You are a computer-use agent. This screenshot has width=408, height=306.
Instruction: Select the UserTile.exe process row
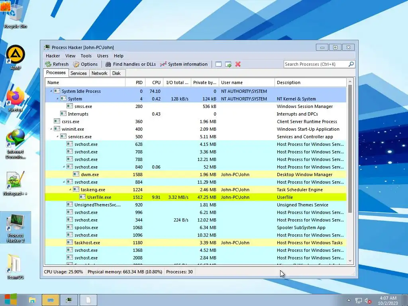pos(196,197)
